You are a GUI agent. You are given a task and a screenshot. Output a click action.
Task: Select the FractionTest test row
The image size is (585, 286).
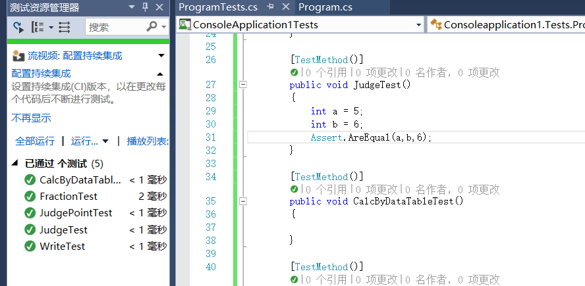click(x=95, y=196)
